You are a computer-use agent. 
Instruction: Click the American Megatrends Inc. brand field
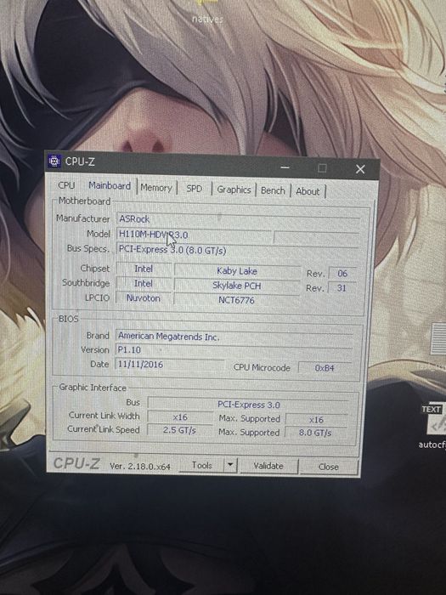click(x=234, y=337)
